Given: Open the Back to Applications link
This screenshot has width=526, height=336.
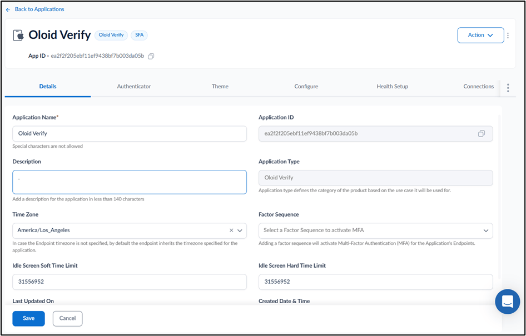Looking at the screenshot, I should pyautogui.click(x=39, y=9).
